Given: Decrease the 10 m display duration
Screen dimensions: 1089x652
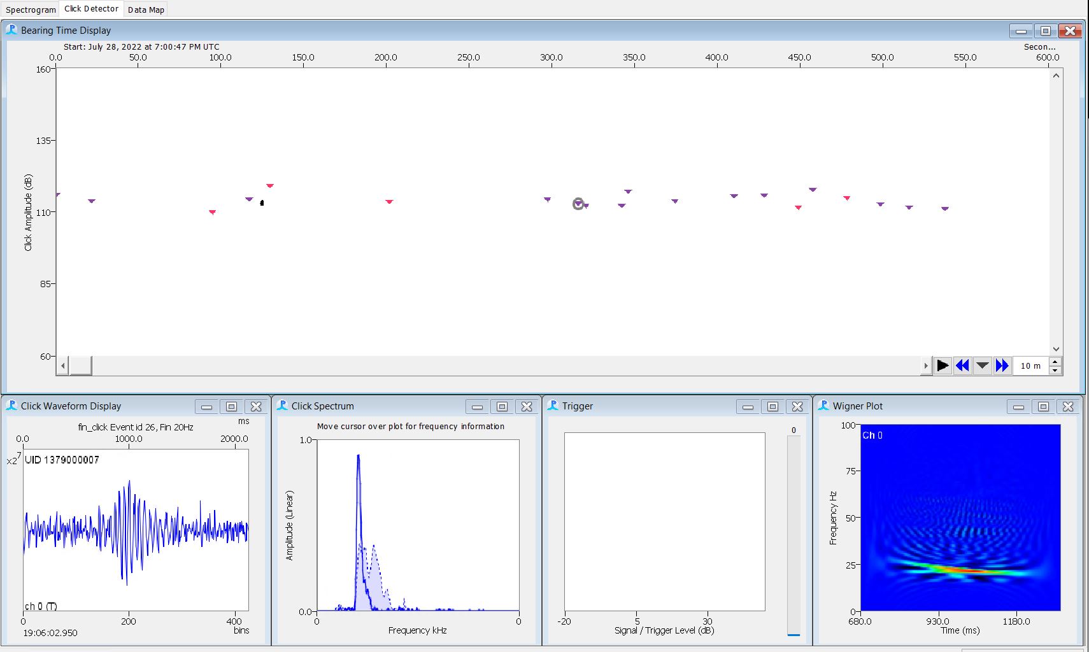Looking at the screenshot, I should 1055,370.
